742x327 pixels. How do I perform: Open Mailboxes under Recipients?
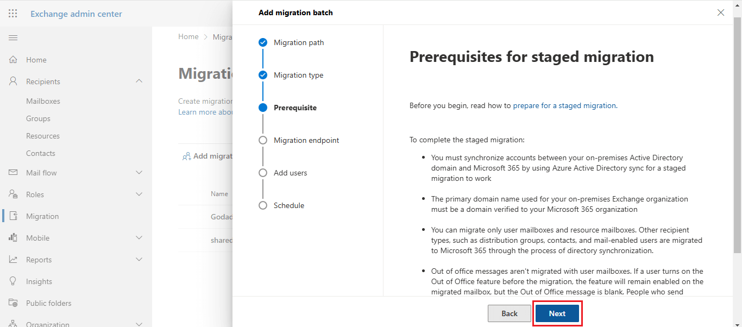coord(43,101)
